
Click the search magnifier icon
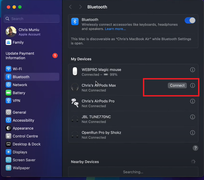[7, 19]
